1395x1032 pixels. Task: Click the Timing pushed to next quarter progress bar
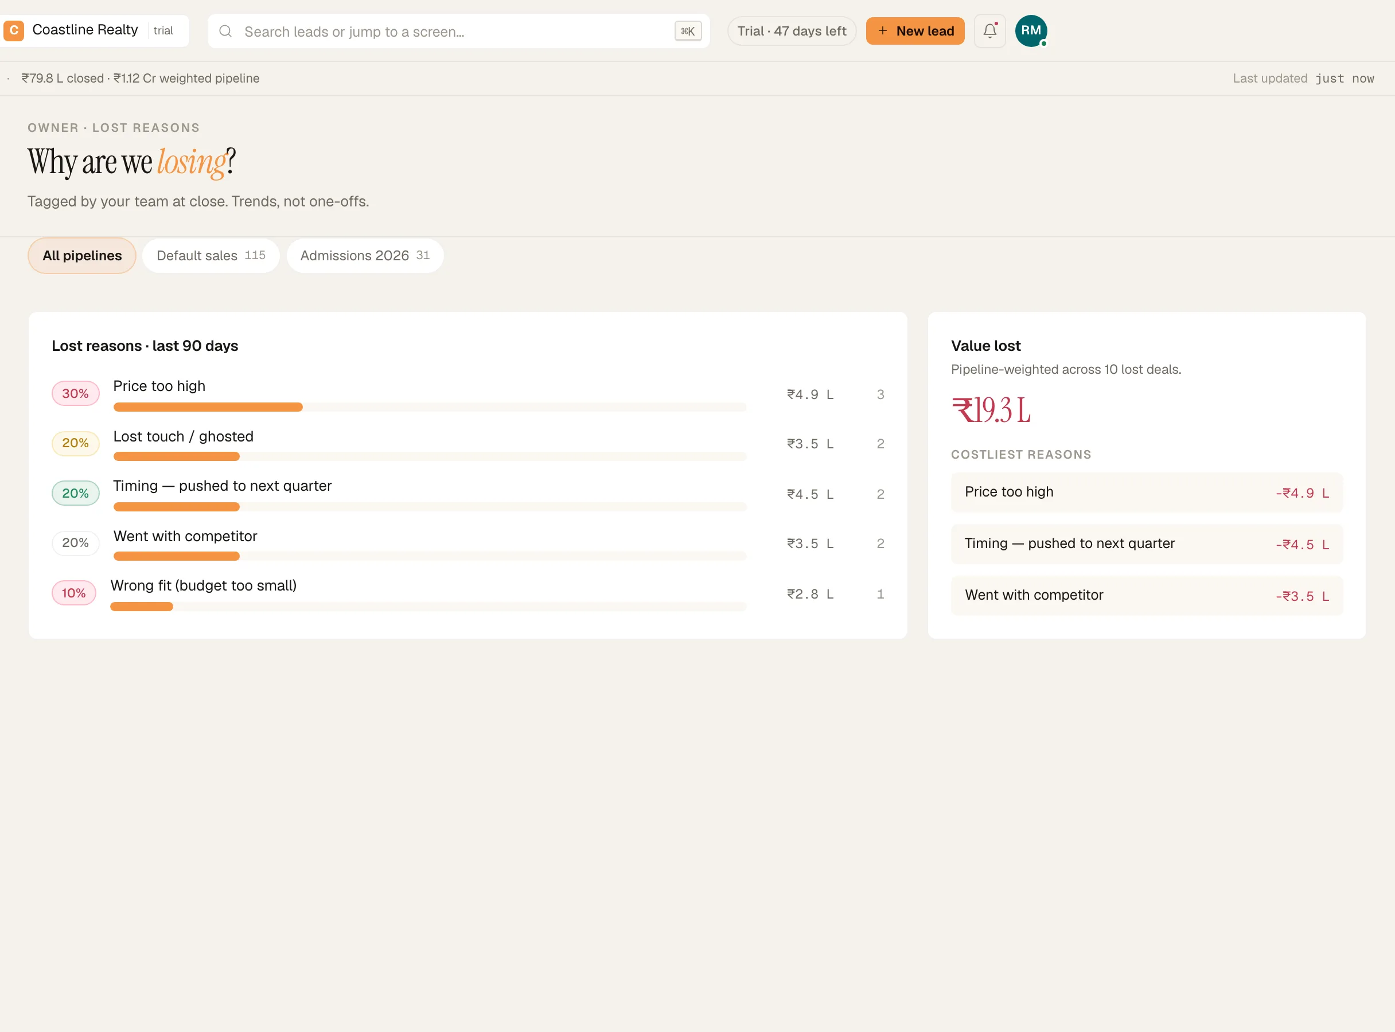coord(430,507)
